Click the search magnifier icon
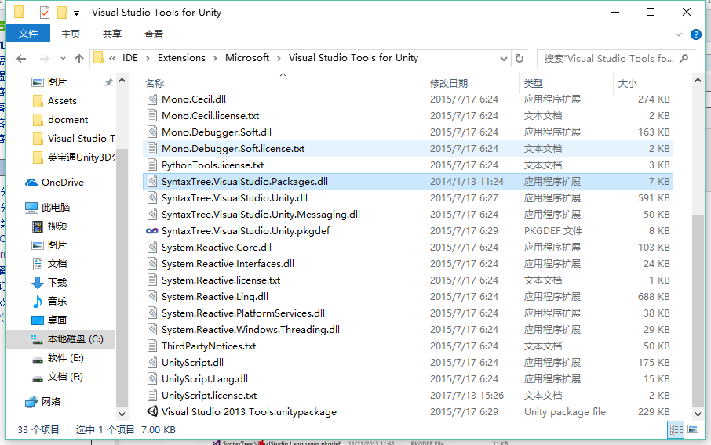 [x=684, y=58]
